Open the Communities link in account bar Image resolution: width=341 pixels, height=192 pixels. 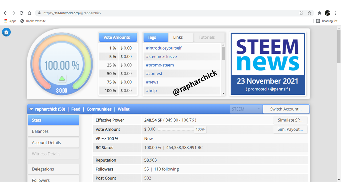(99, 109)
